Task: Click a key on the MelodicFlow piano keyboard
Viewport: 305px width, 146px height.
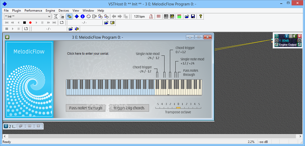Action: click(134, 87)
